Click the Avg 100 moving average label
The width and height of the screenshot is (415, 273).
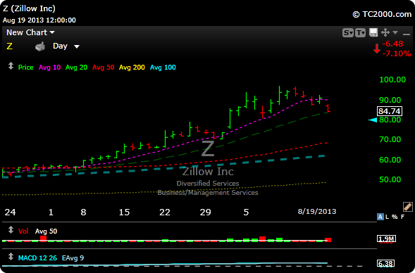coord(163,68)
